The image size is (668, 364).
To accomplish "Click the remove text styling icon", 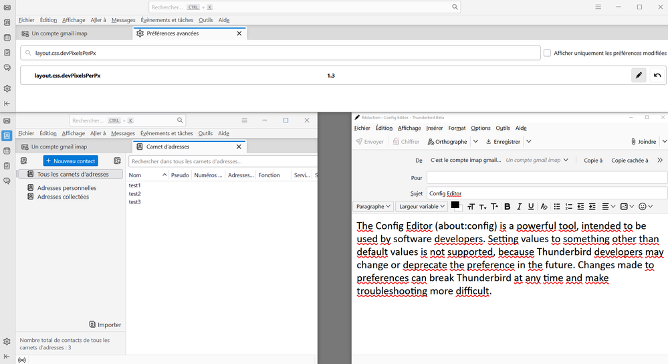I will coord(544,207).
